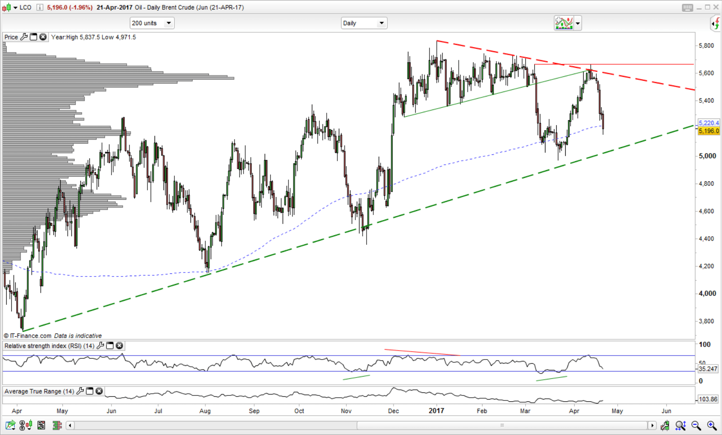This screenshot has width=722, height=435.
Task: Close the Price panel
Action: pyautogui.click(x=43, y=37)
